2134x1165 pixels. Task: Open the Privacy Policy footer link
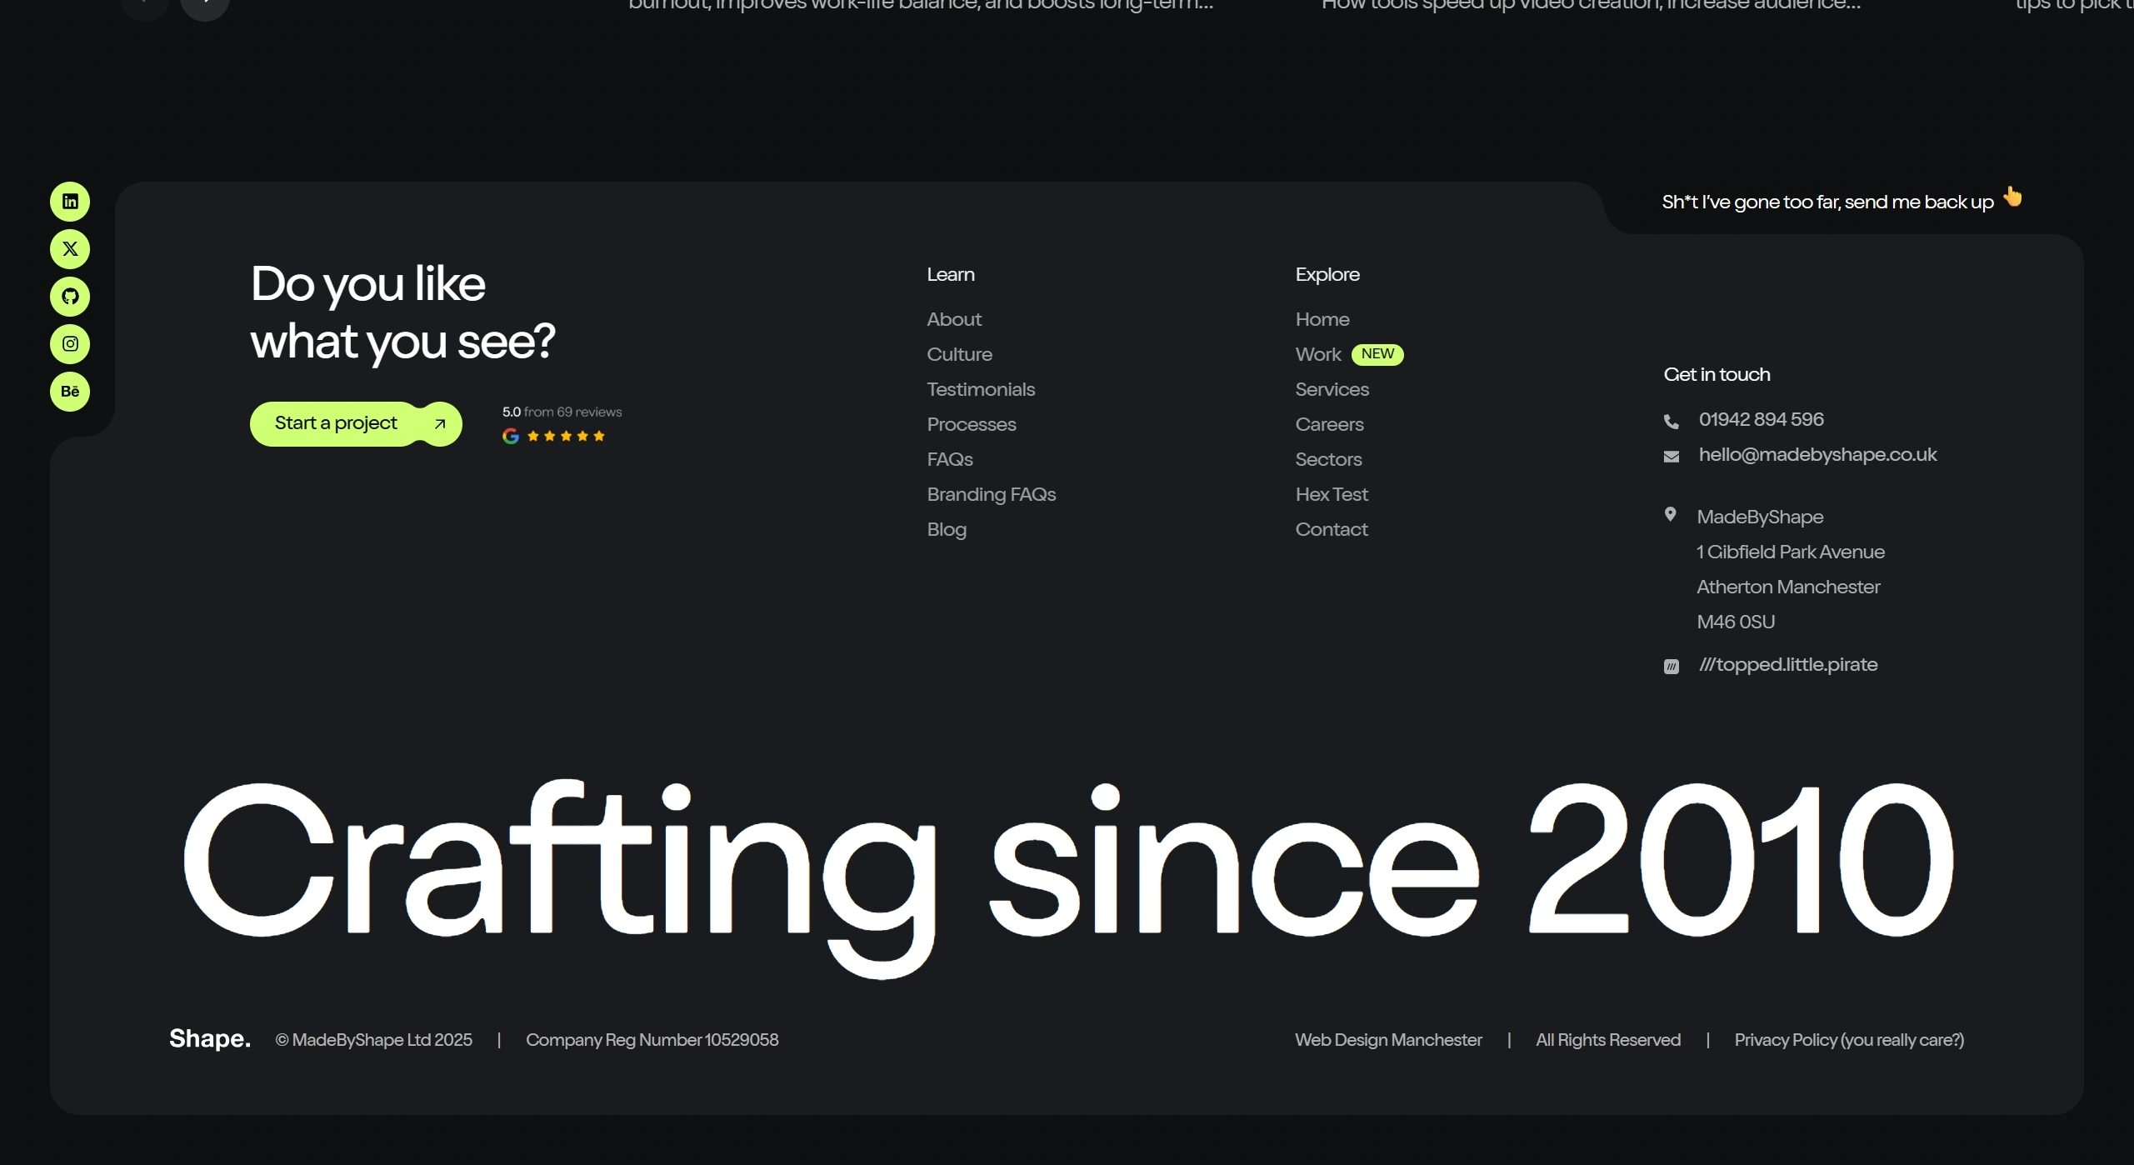coord(1848,1040)
